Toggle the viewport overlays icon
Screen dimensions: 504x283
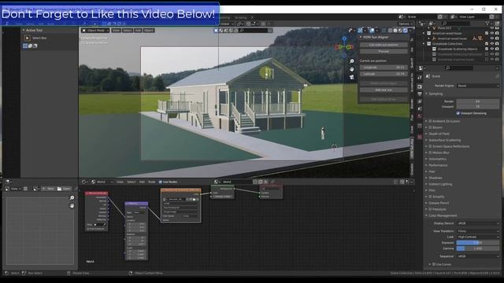(372, 31)
